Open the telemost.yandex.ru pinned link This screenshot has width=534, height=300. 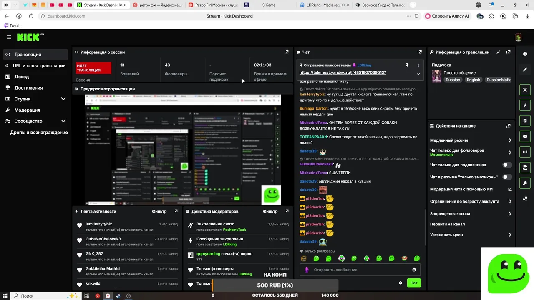pos(343,72)
